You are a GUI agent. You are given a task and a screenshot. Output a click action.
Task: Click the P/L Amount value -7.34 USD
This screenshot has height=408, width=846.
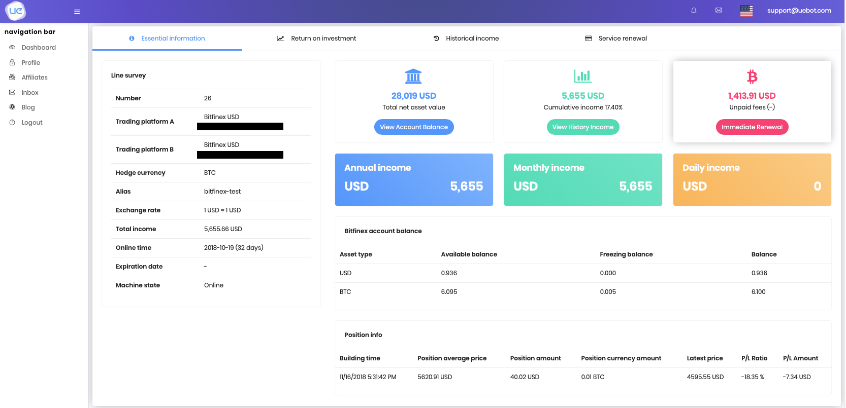tap(797, 377)
